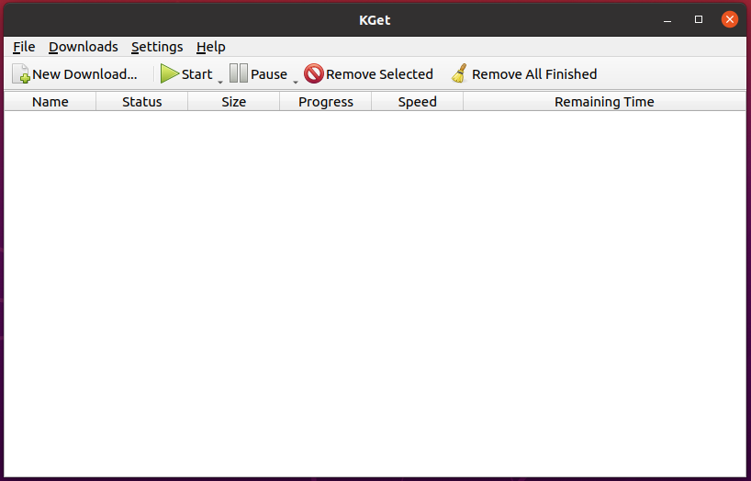Viewport: 751px width, 481px height.
Task: Minimize the KGet window
Action: [667, 19]
